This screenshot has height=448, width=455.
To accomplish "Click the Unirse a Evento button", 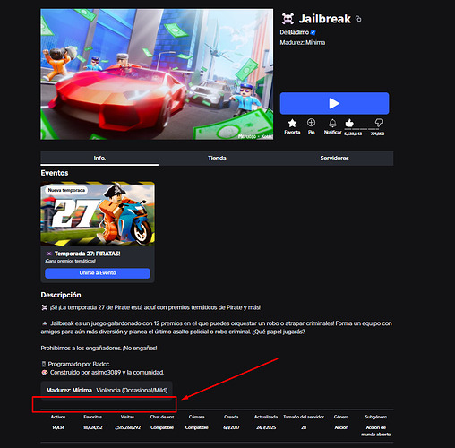I will tap(98, 273).
